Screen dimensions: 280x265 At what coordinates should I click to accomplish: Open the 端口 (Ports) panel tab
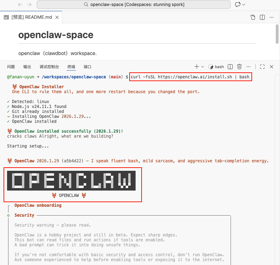pos(88,67)
